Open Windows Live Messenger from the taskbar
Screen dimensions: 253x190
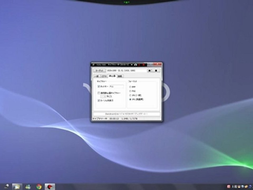tap(28, 187)
